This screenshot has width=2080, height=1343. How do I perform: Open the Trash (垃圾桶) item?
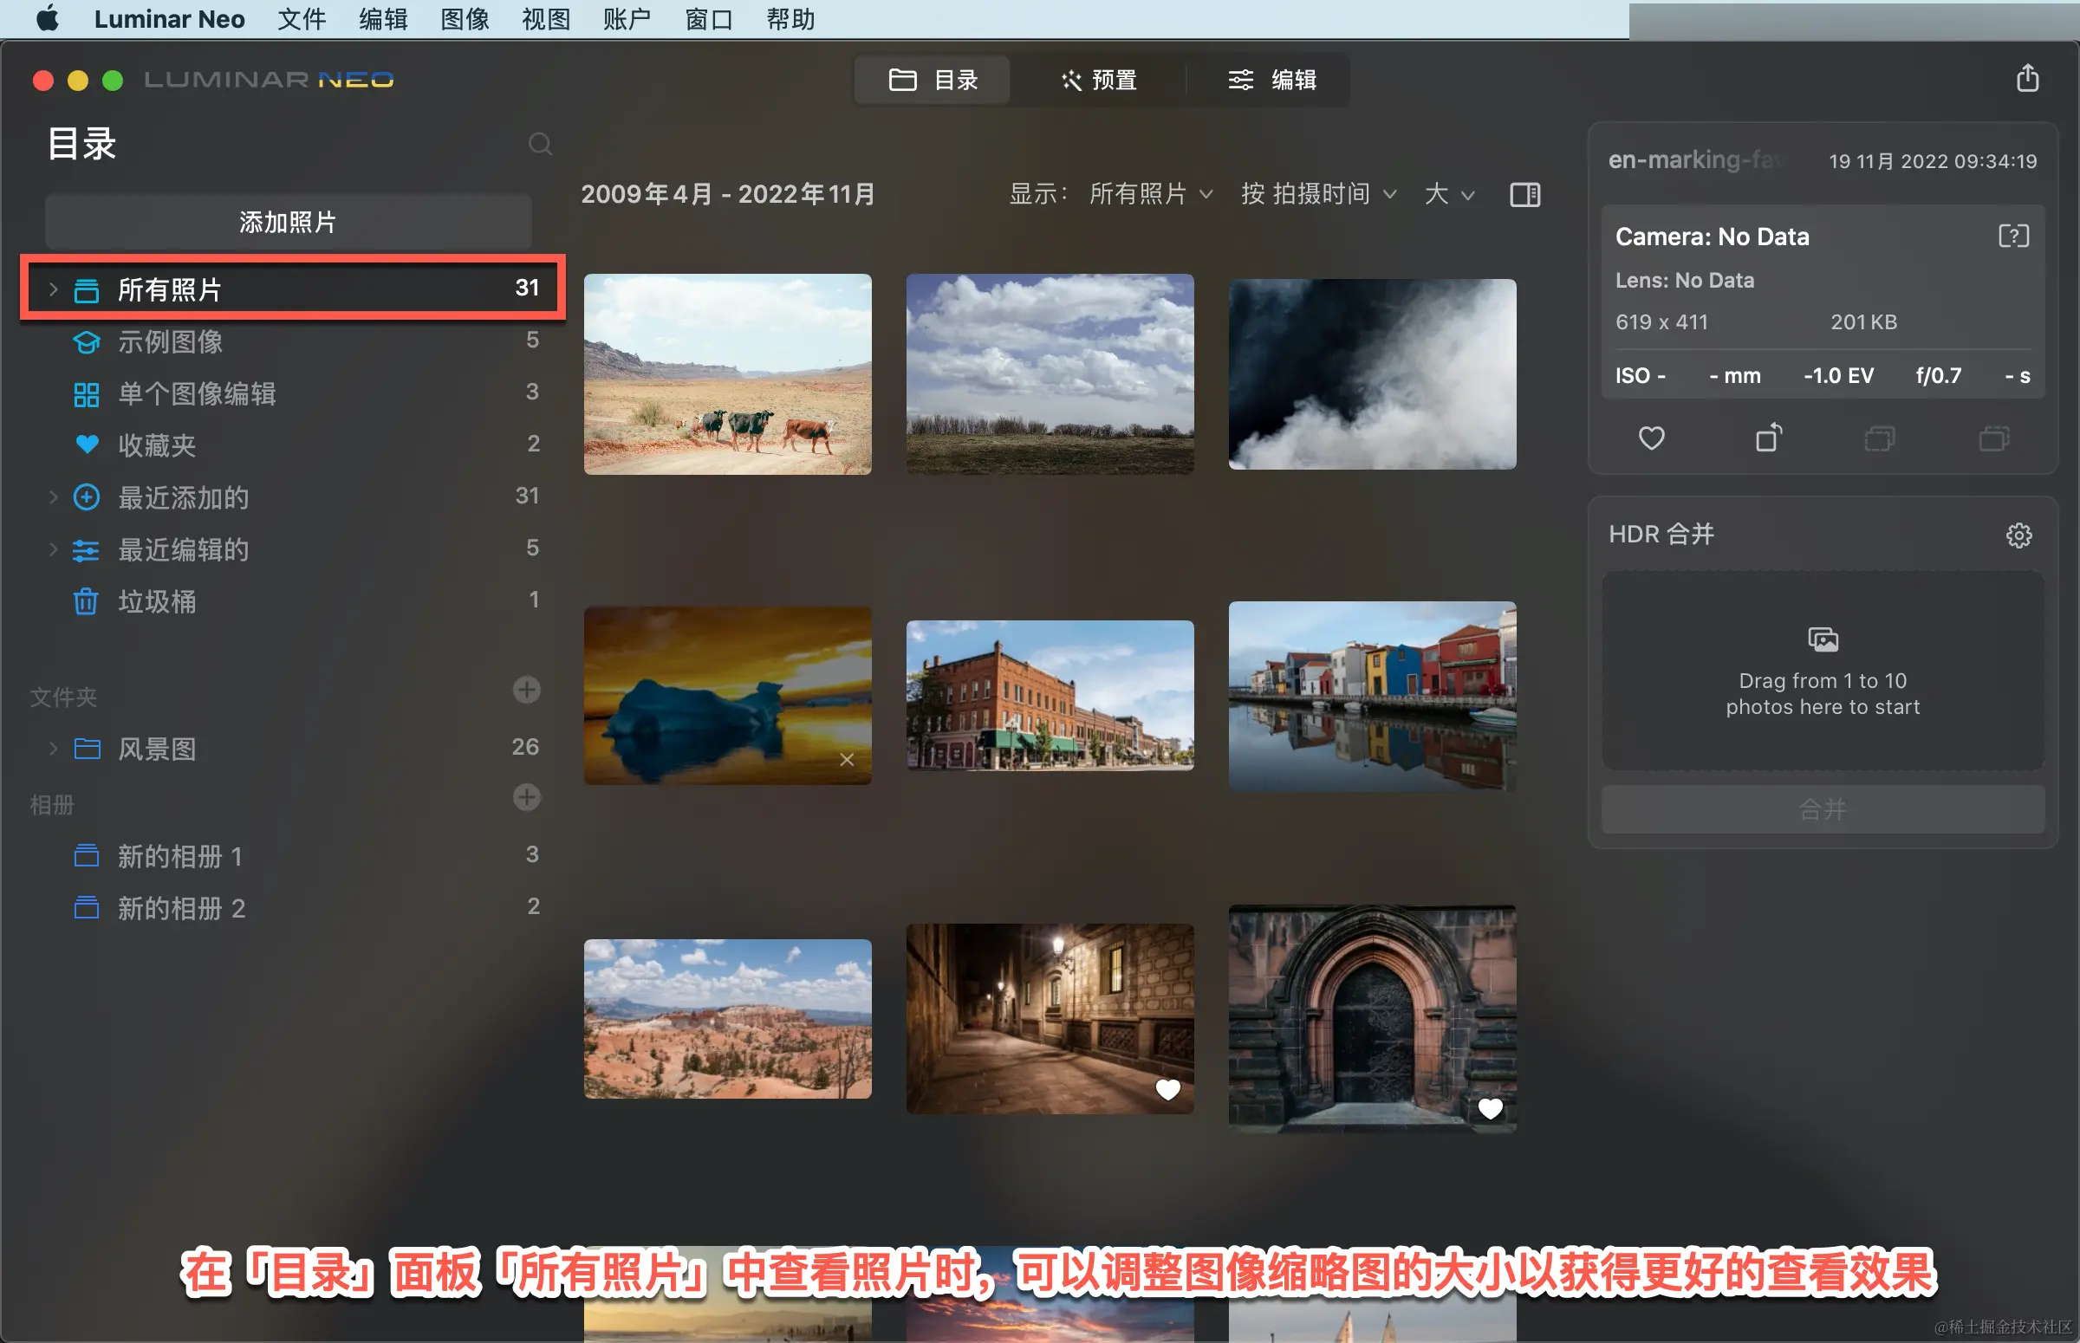click(x=157, y=601)
